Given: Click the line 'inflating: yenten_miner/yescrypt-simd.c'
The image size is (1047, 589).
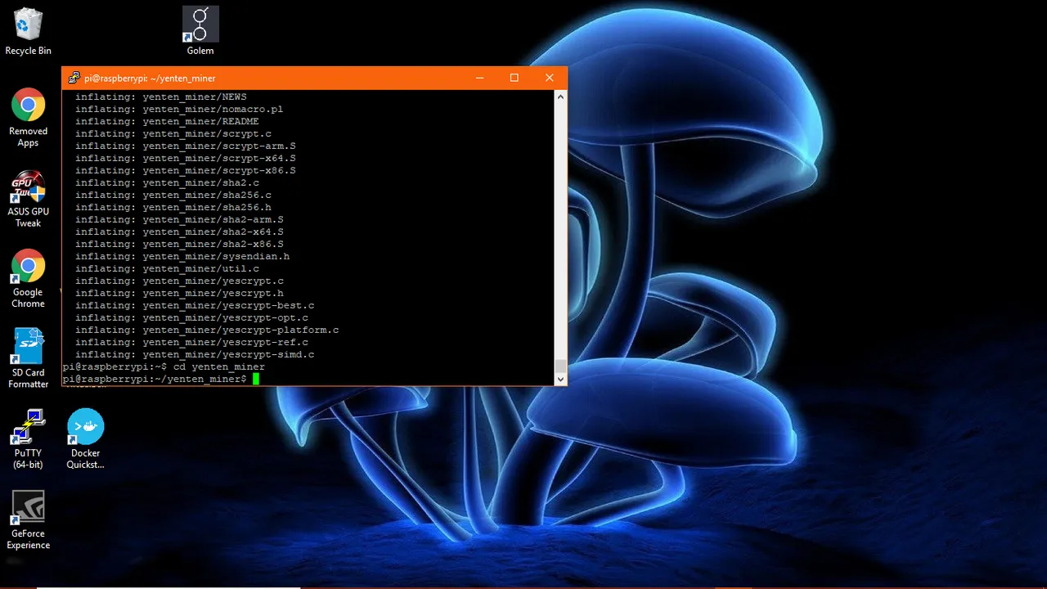Looking at the screenshot, I should point(195,354).
